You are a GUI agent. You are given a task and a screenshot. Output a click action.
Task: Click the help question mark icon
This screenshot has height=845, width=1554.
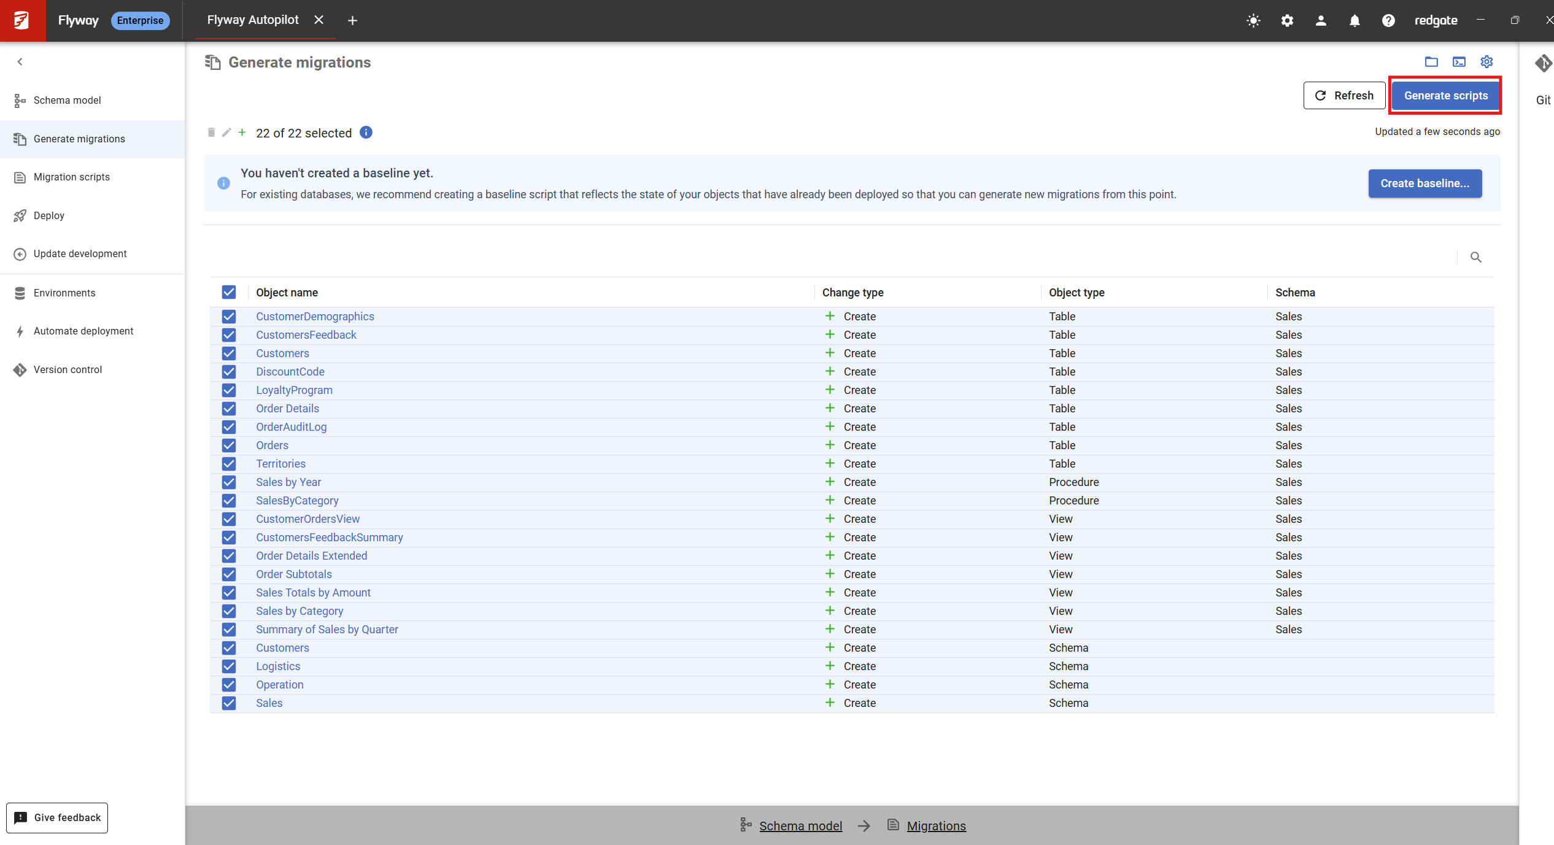point(1388,20)
